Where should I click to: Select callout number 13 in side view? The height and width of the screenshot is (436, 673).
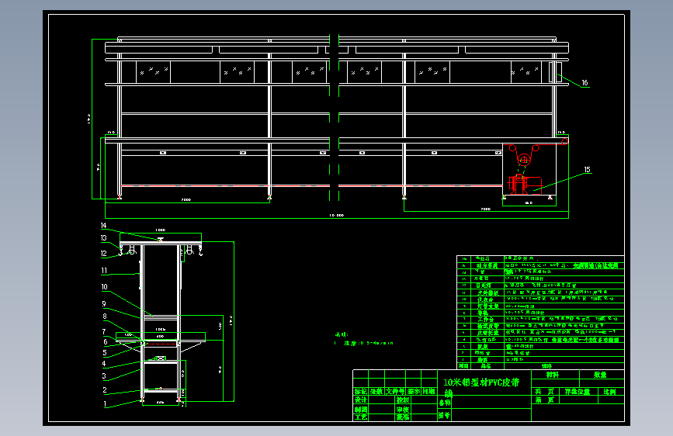pyautogui.click(x=103, y=237)
